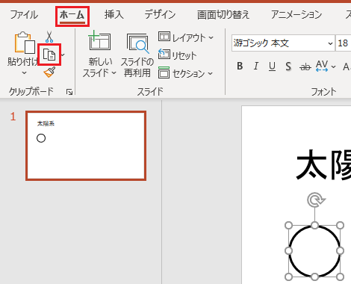Screen dimensions: 351x284
Task: Click the paste clipboard icon
Action: [x=25, y=43]
